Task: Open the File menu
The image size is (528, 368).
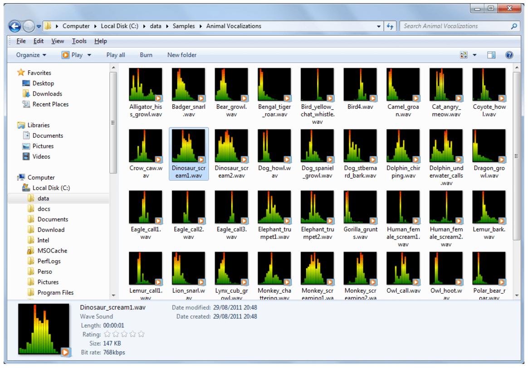Action: point(21,41)
